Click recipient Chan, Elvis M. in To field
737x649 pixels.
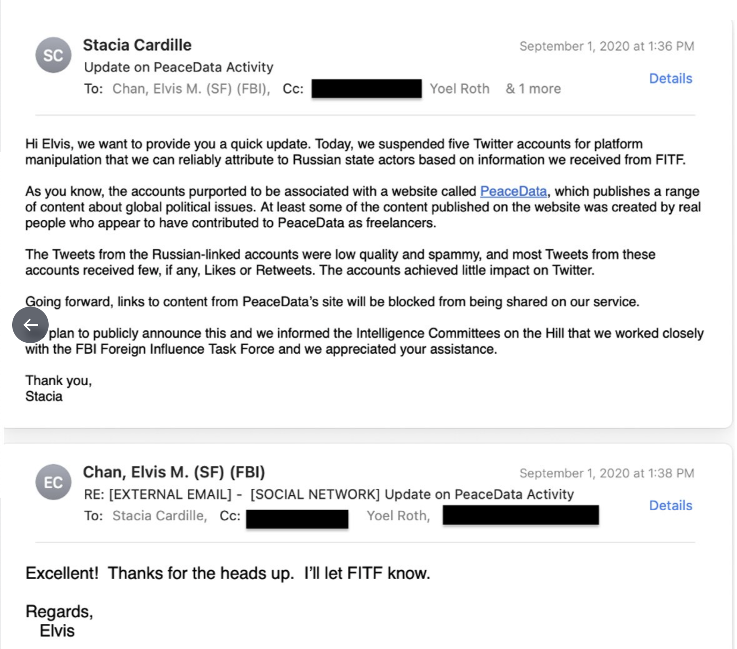point(191,88)
